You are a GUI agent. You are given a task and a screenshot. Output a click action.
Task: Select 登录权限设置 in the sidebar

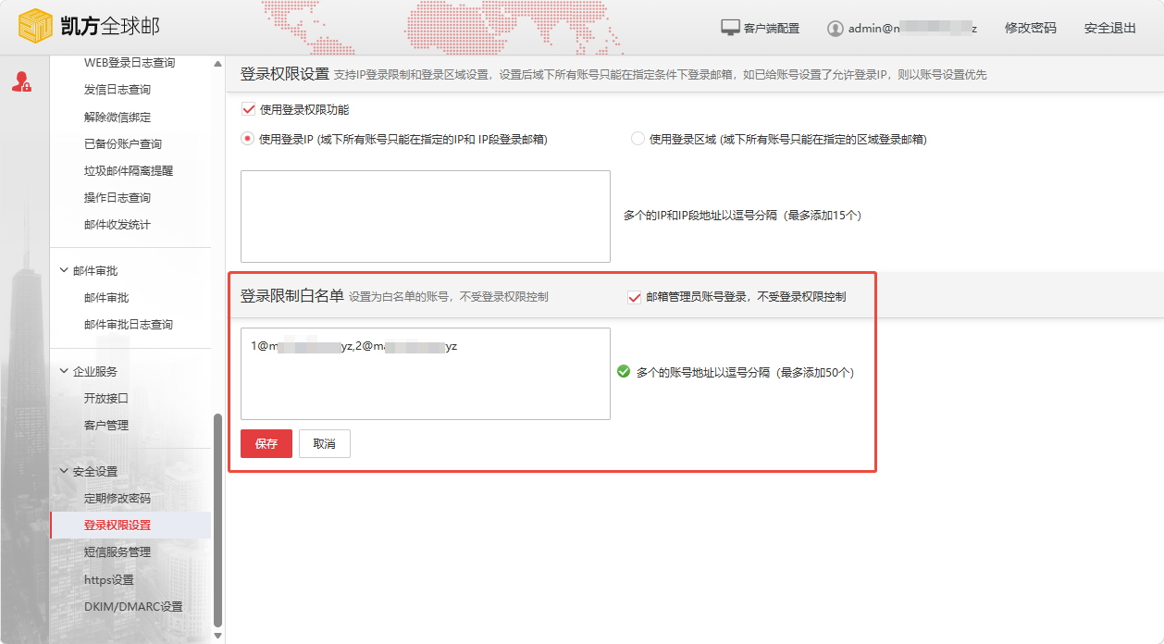point(130,526)
